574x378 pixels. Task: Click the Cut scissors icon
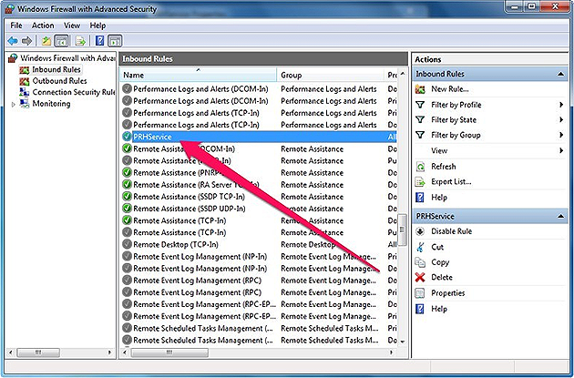click(420, 247)
